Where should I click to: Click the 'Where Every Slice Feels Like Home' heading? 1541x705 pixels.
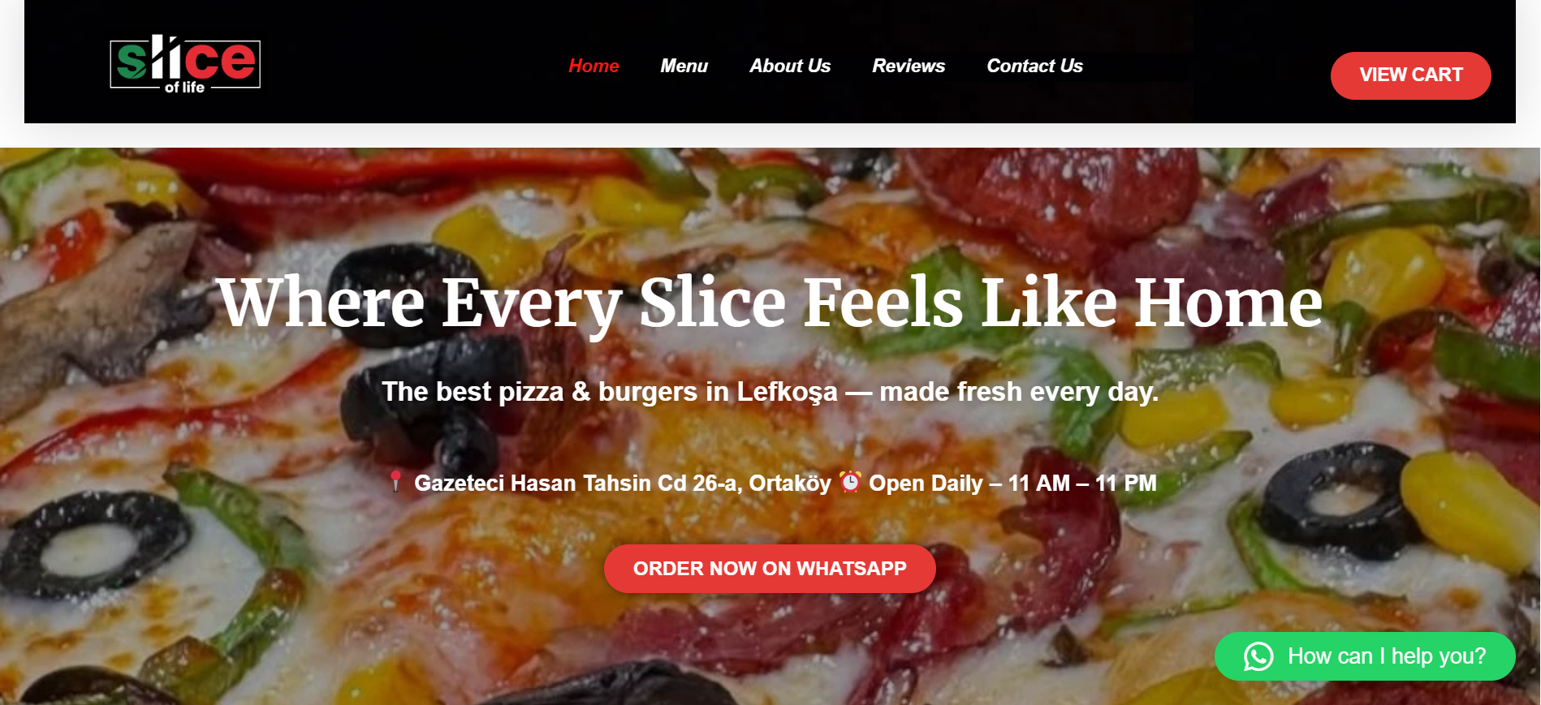[770, 302]
